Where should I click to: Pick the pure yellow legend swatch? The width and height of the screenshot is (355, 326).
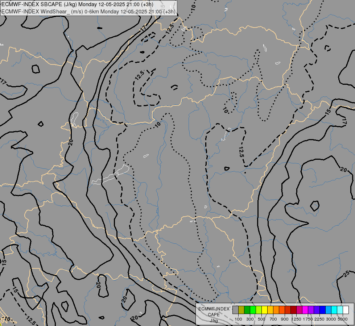tap(265, 310)
